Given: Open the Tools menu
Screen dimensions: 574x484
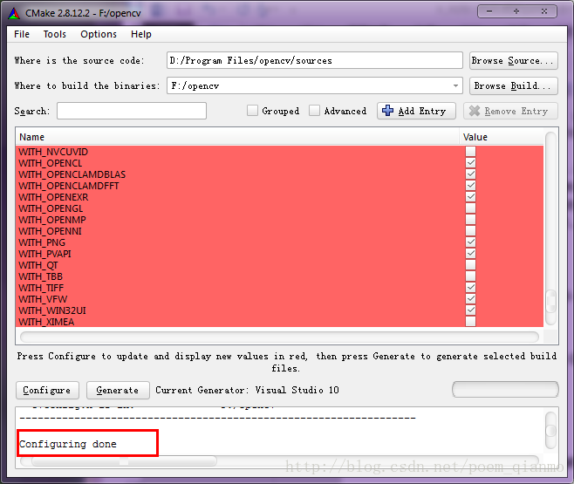Looking at the screenshot, I should click(x=55, y=34).
